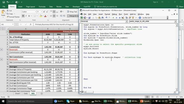Open the font size 11 dropdown
This screenshot has width=184, height=104.
[x=41, y=12]
